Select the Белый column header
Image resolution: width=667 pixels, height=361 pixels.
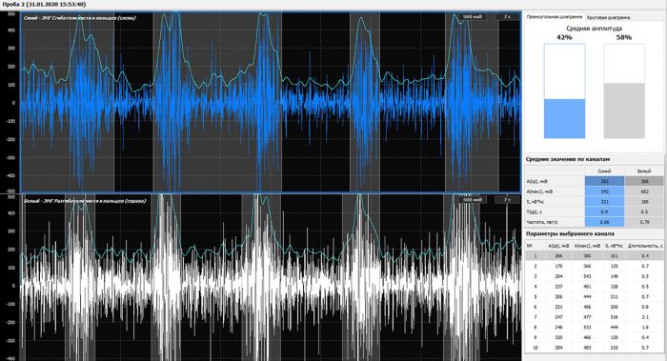coord(643,170)
